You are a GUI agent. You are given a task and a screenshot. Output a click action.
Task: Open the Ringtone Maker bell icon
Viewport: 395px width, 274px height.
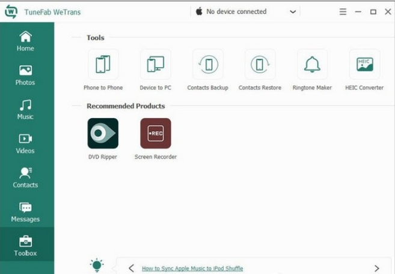[312, 65]
